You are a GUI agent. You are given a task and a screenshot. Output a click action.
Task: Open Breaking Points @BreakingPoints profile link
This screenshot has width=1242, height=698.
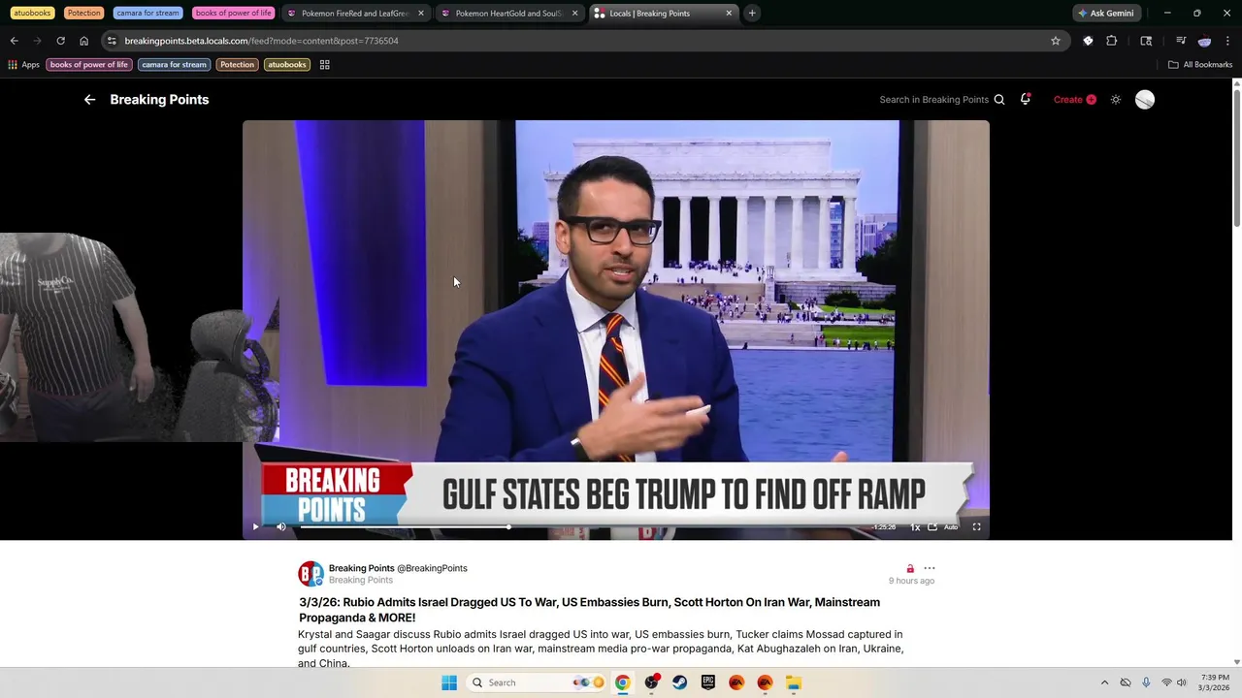point(398,568)
